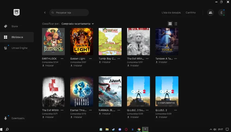The height and width of the screenshot is (132, 231).
Task: Open Turnip Boy cover thumbnail
Action: point(110,42)
